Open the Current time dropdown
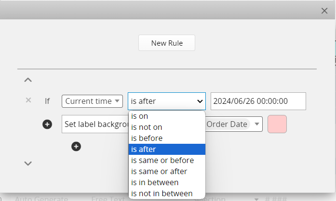The image size is (336, 201). click(92, 101)
